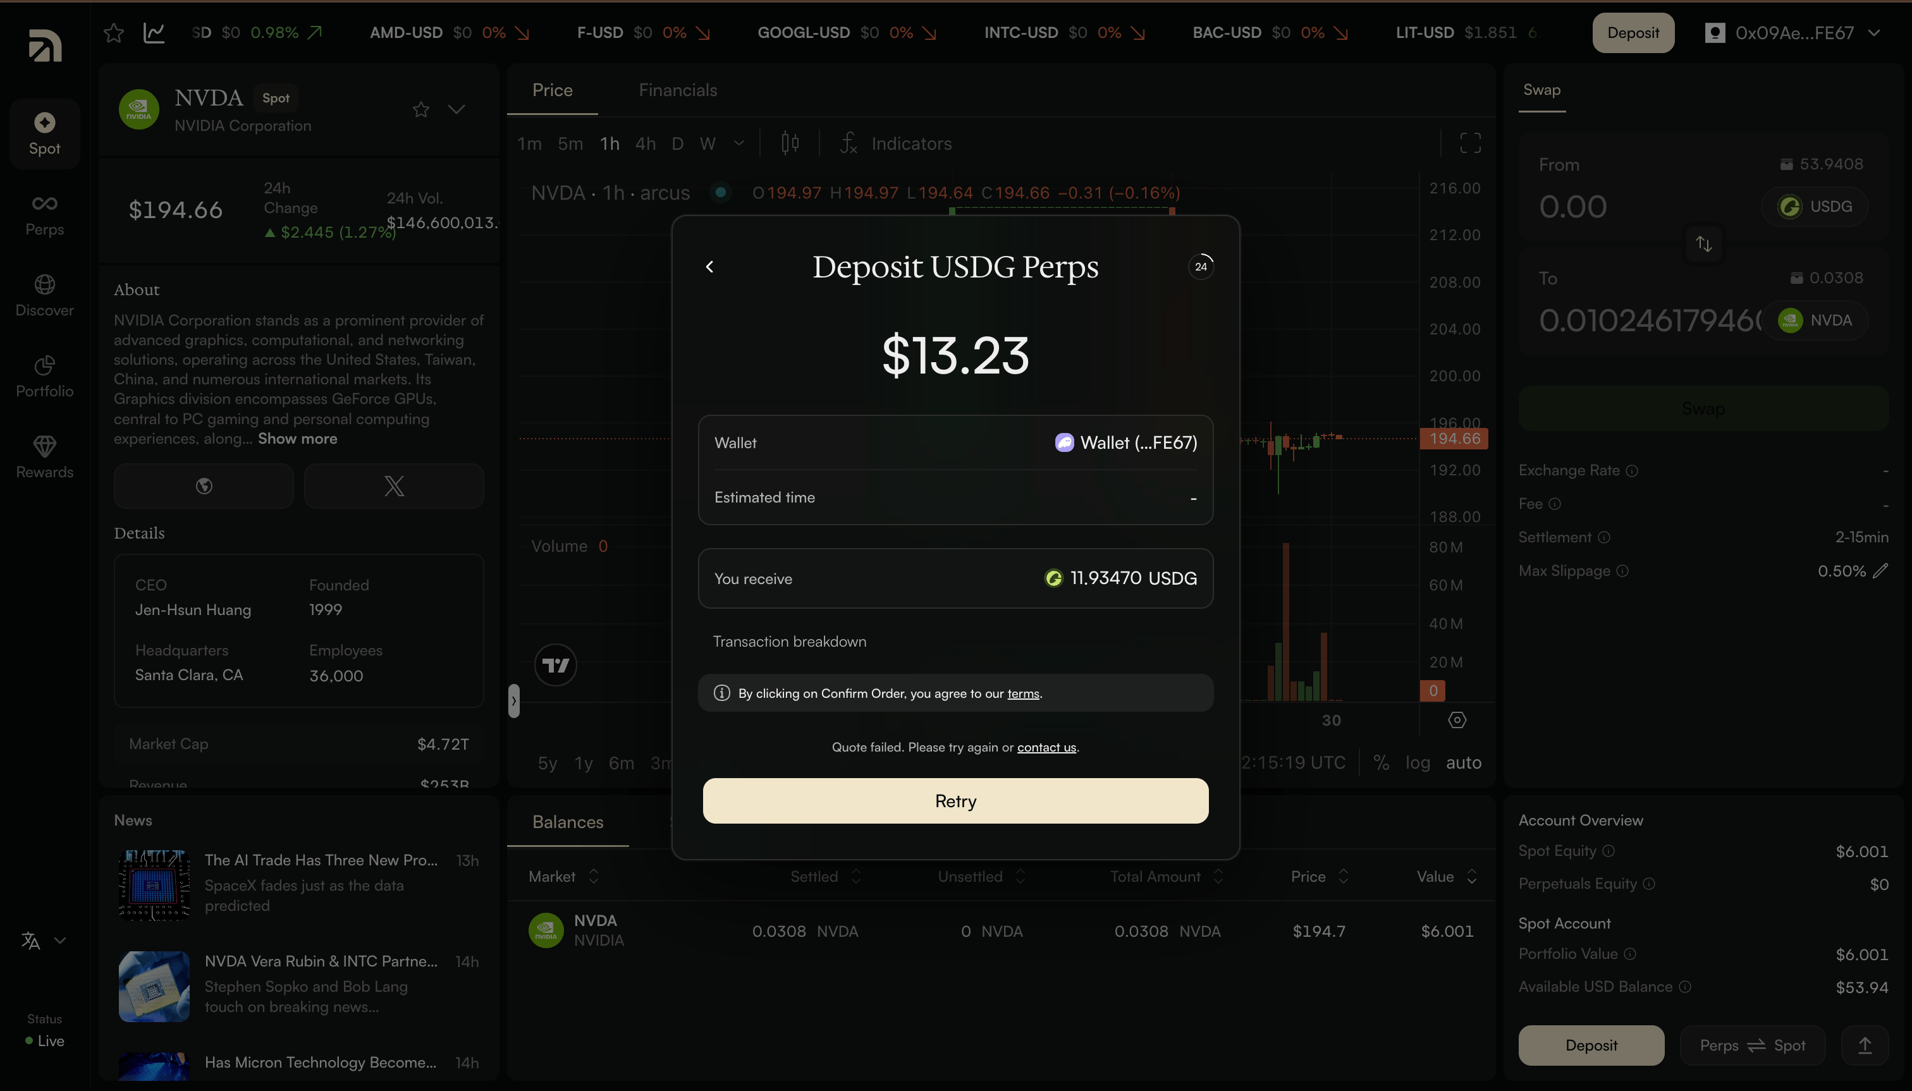The image size is (1912, 1091).
Task: Click the withdraw upload arrow button
Action: tap(1865, 1045)
